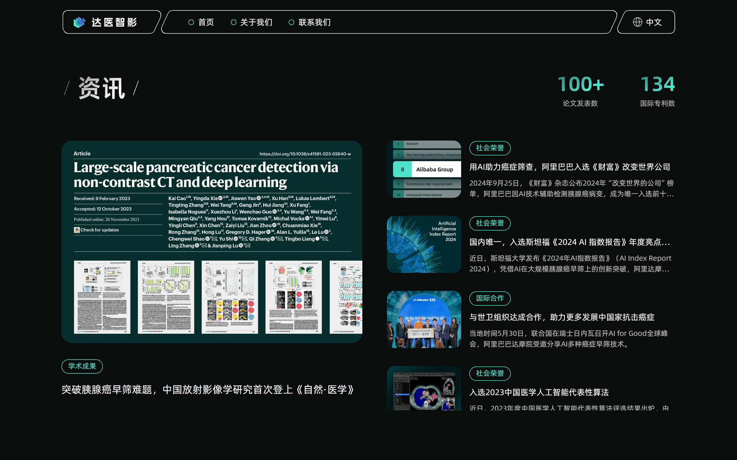
Task: Click the 论文发表数 label
Action: [580, 103]
